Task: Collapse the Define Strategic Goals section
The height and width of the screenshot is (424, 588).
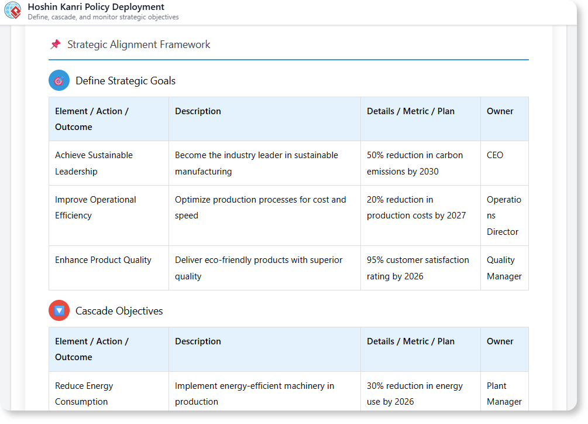Action: coord(125,80)
